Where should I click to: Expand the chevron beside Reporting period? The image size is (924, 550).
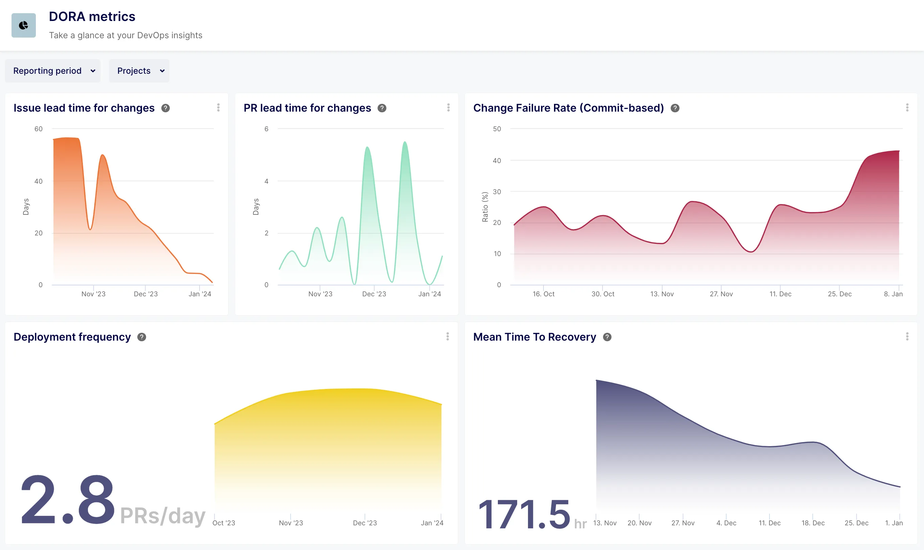[93, 70]
